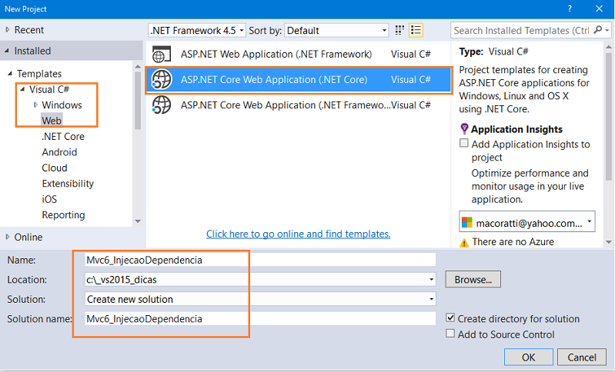
Task: Click the third ASP.NET Core (.NET Framework) template icon
Action: click(162, 105)
